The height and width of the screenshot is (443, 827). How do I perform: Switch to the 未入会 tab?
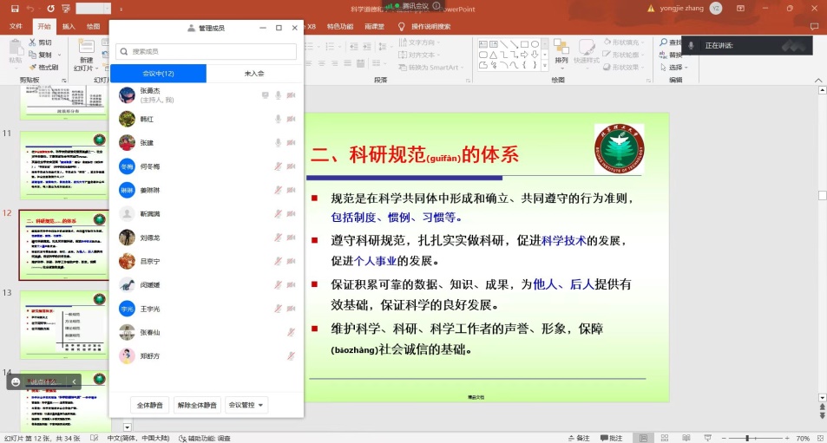click(254, 74)
